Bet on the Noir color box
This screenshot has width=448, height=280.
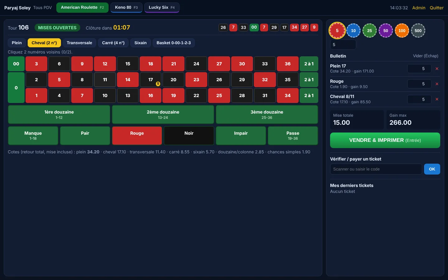(189, 136)
